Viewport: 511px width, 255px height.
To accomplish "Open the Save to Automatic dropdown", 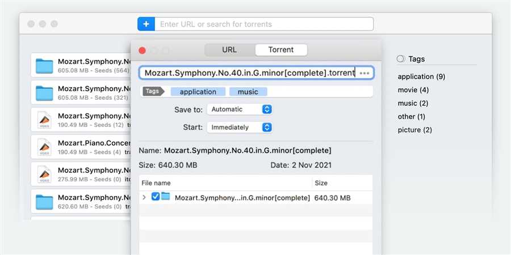I will tap(239, 109).
